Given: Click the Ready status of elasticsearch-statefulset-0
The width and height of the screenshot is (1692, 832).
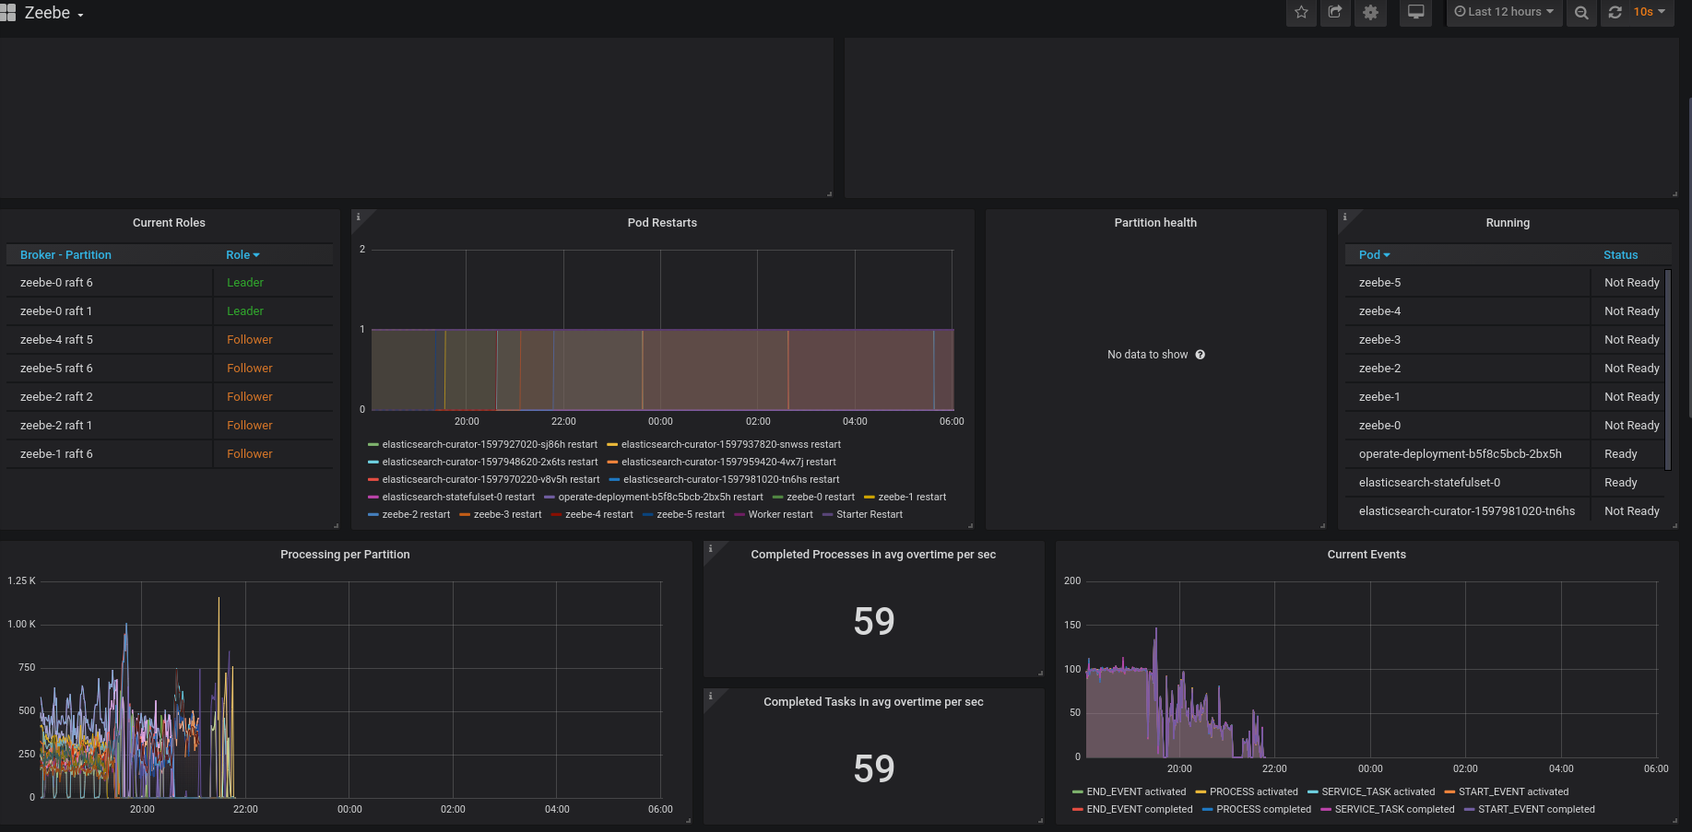Looking at the screenshot, I should point(1620,483).
